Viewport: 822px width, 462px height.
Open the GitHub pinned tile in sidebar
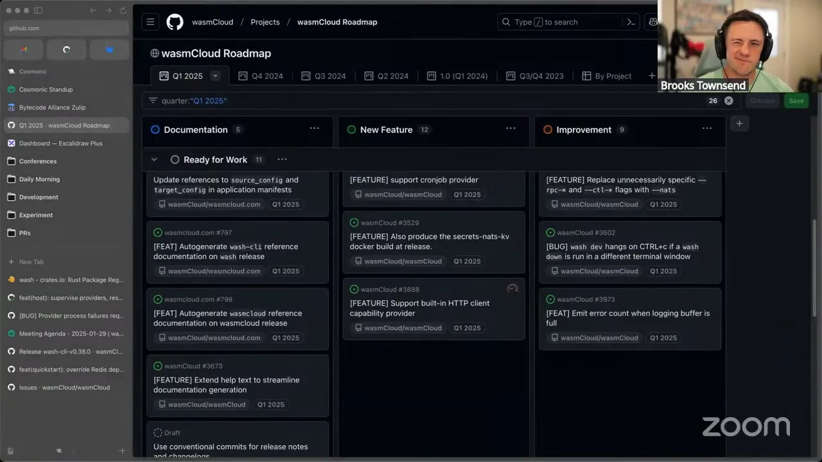pos(67,49)
